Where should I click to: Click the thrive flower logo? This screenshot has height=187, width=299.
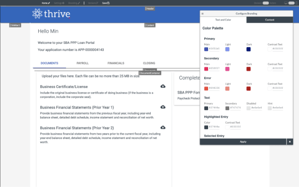click(37, 14)
